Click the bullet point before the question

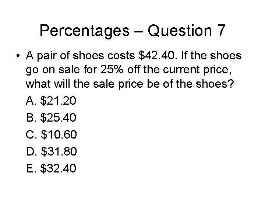click(x=18, y=56)
